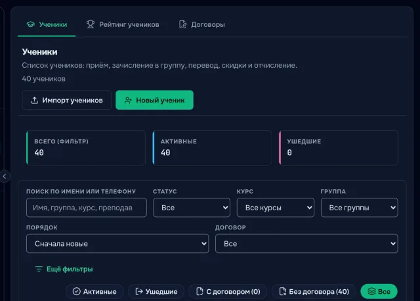This screenshot has height=301, width=420.
Task: Toggle the Без договора (40) chip
Action: [314, 292]
